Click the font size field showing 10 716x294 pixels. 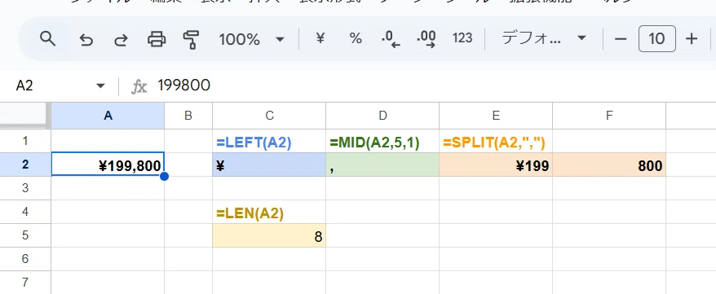[656, 39]
